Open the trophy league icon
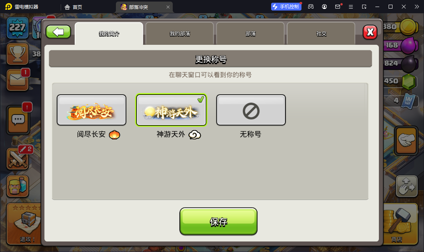 pos(18,54)
